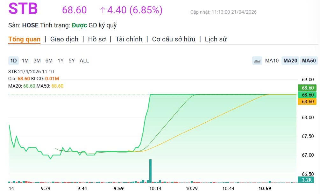Open the Hồ sơ tab

coord(97,39)
